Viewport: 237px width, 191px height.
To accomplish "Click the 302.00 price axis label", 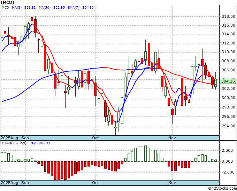I will tap(228, 89).
